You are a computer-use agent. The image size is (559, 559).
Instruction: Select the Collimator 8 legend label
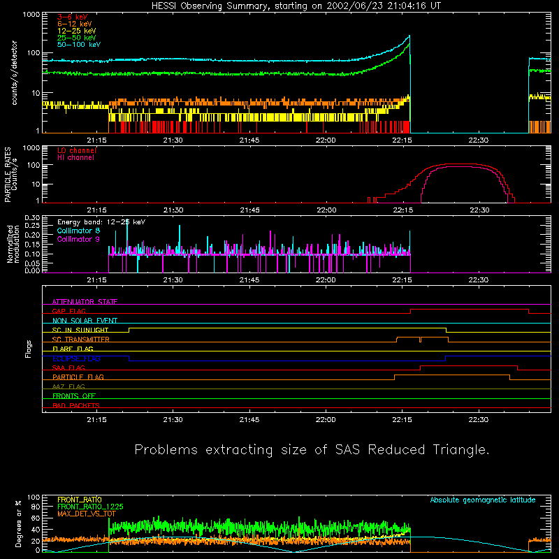click(x=78, y=231)
